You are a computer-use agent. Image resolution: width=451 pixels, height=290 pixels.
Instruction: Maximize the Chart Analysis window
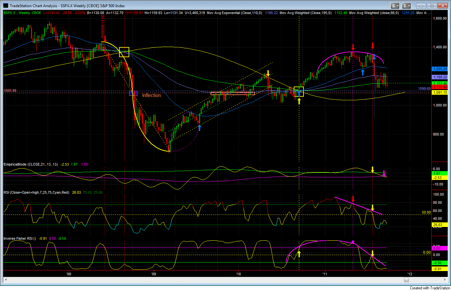432,6
